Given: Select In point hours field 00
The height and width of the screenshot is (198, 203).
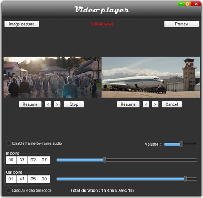Looking at the screenshot, I should point(11,160).
